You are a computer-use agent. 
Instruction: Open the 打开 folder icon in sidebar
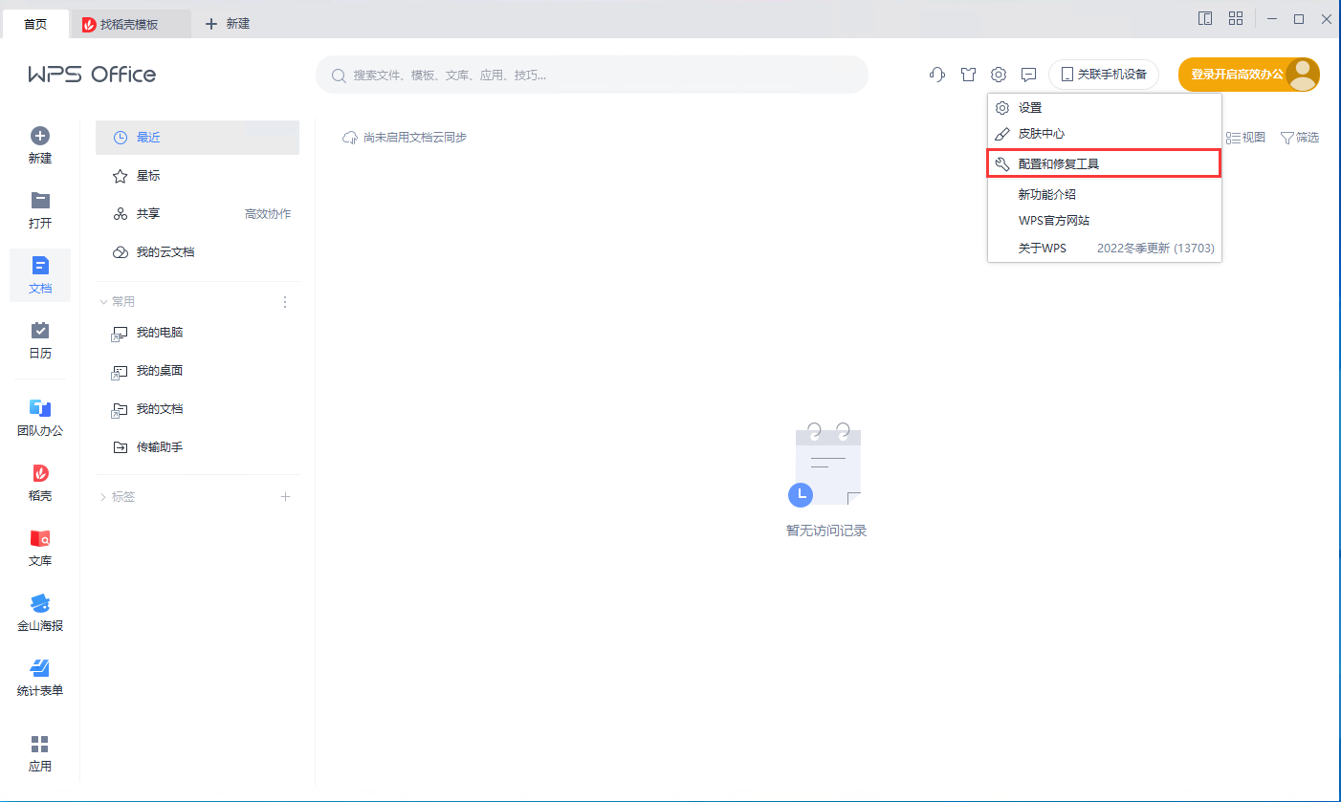coord(40,200)
